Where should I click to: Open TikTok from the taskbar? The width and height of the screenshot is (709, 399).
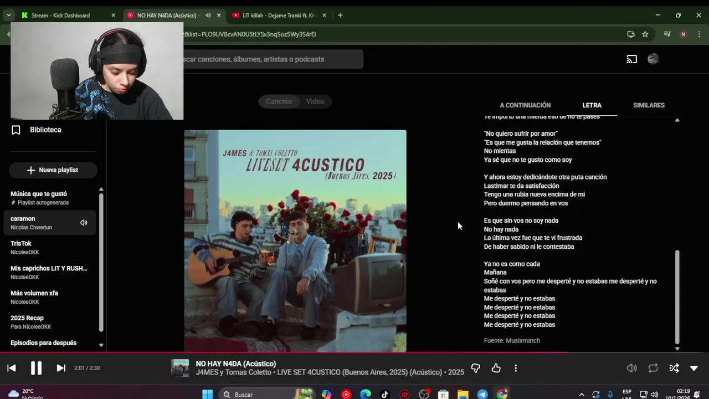tap(385, 394)
